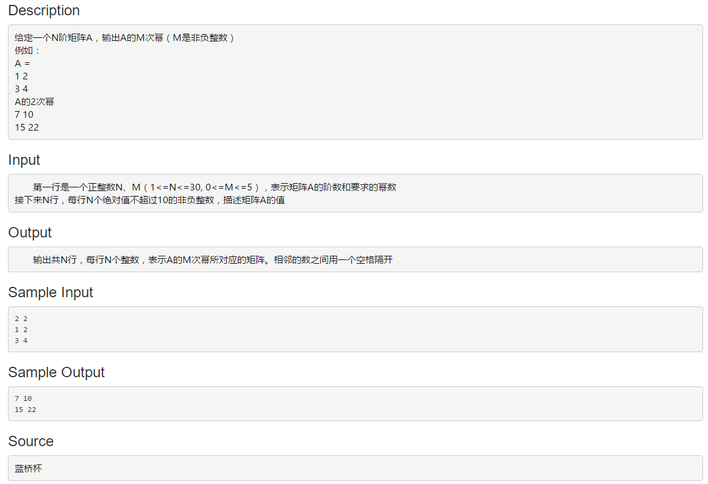The width and height of the screenshot is (708, 484).
Task: Click sample input line '3 4'
Action: coord(21,341)
